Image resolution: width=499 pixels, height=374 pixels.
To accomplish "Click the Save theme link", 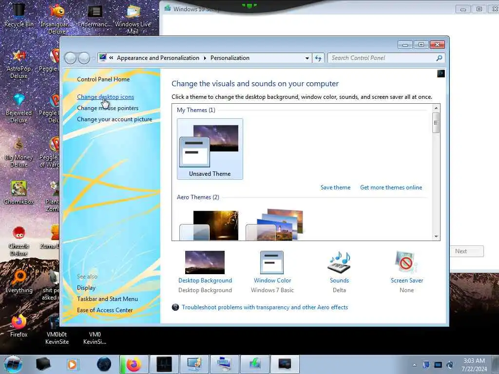I will pyautogui.click(x=335, y=187).
